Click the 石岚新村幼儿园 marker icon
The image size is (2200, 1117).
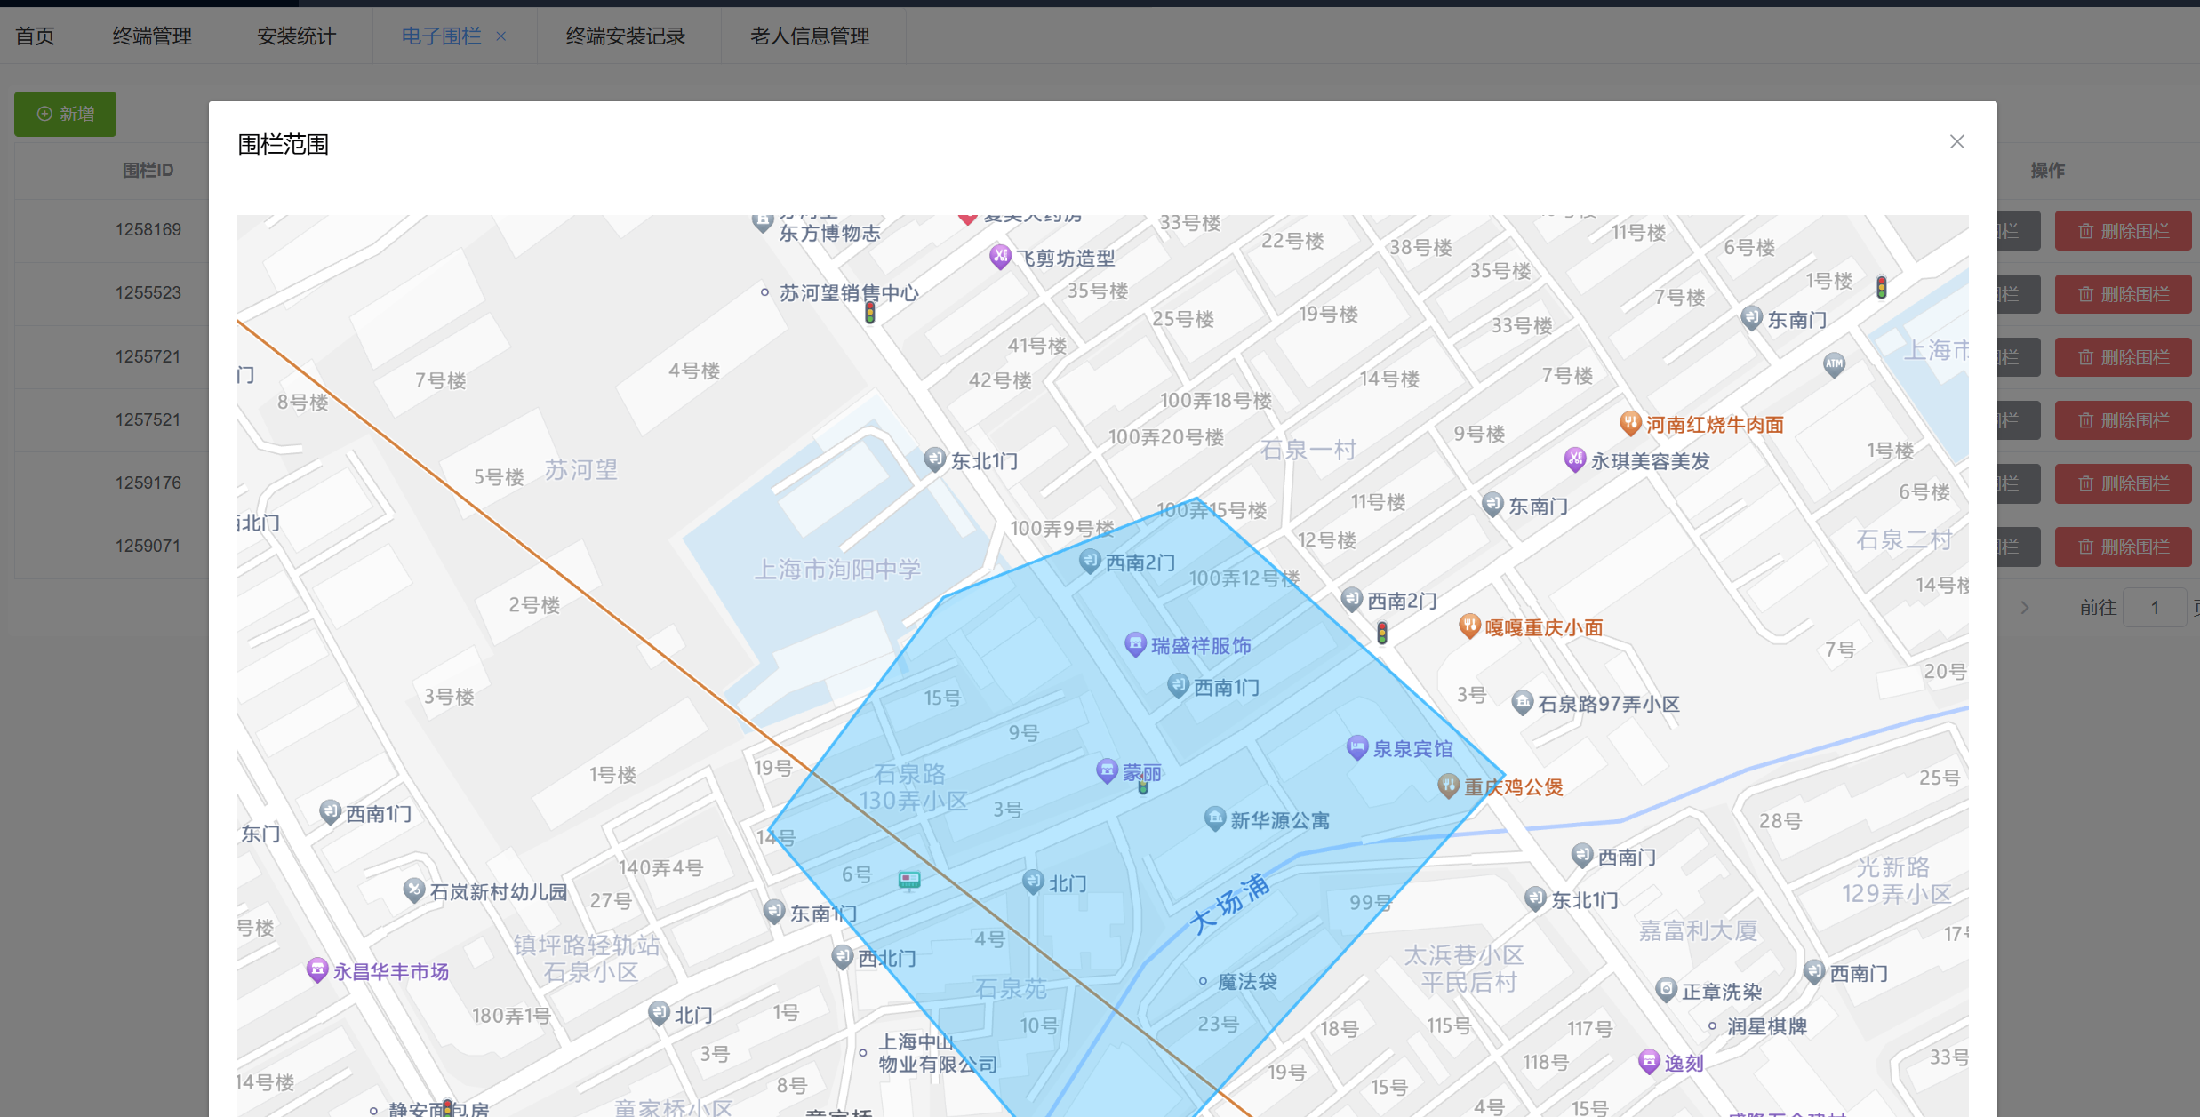pyautogui.click(x=413, y=890)
